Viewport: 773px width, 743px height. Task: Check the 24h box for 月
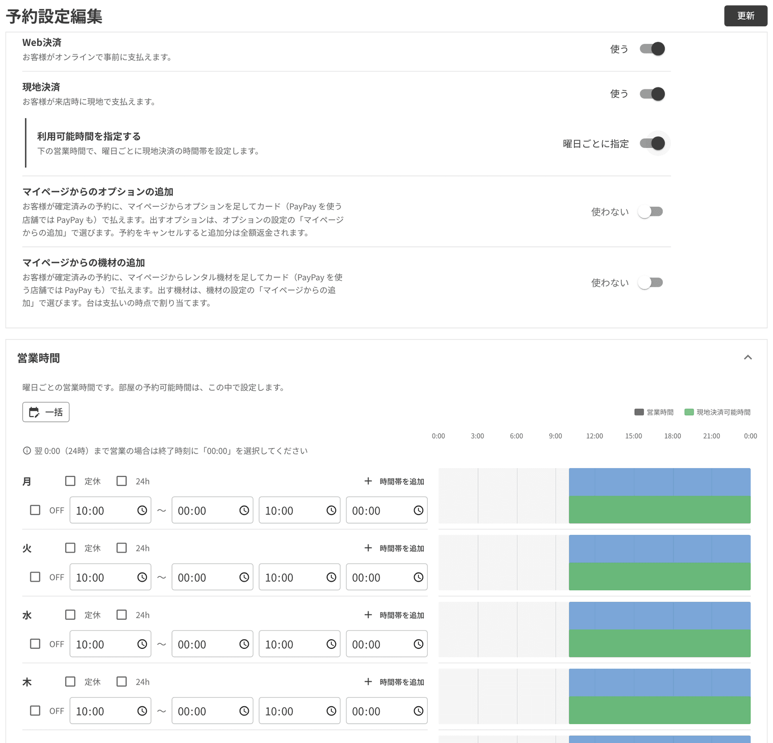tap(122, 481)
